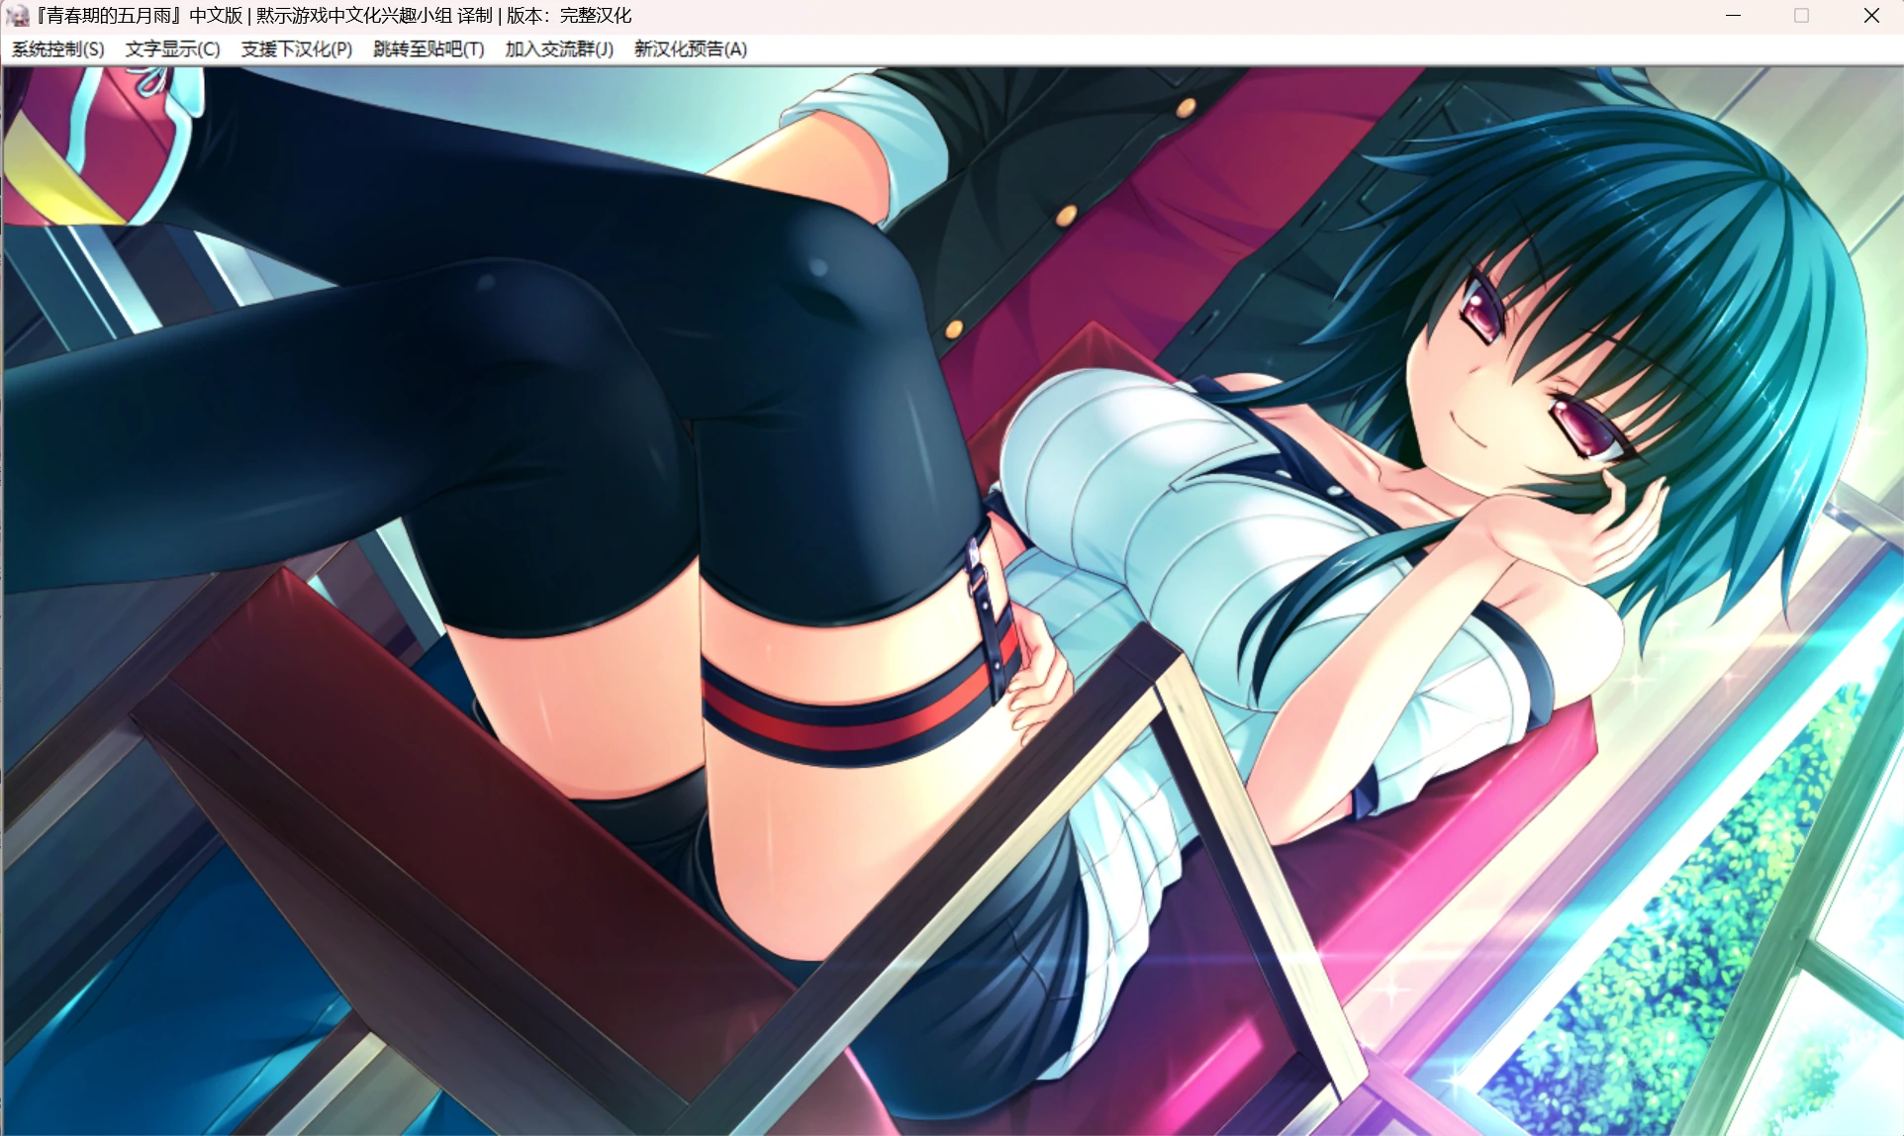
Task: Open the 支援下汉化(P) menu
Action: coord(297,49)
